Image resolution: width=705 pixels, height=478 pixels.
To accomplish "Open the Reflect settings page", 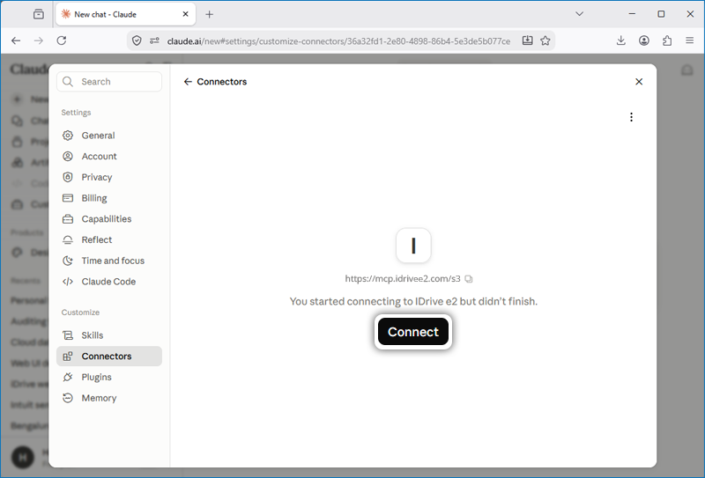I will point(108,240).
